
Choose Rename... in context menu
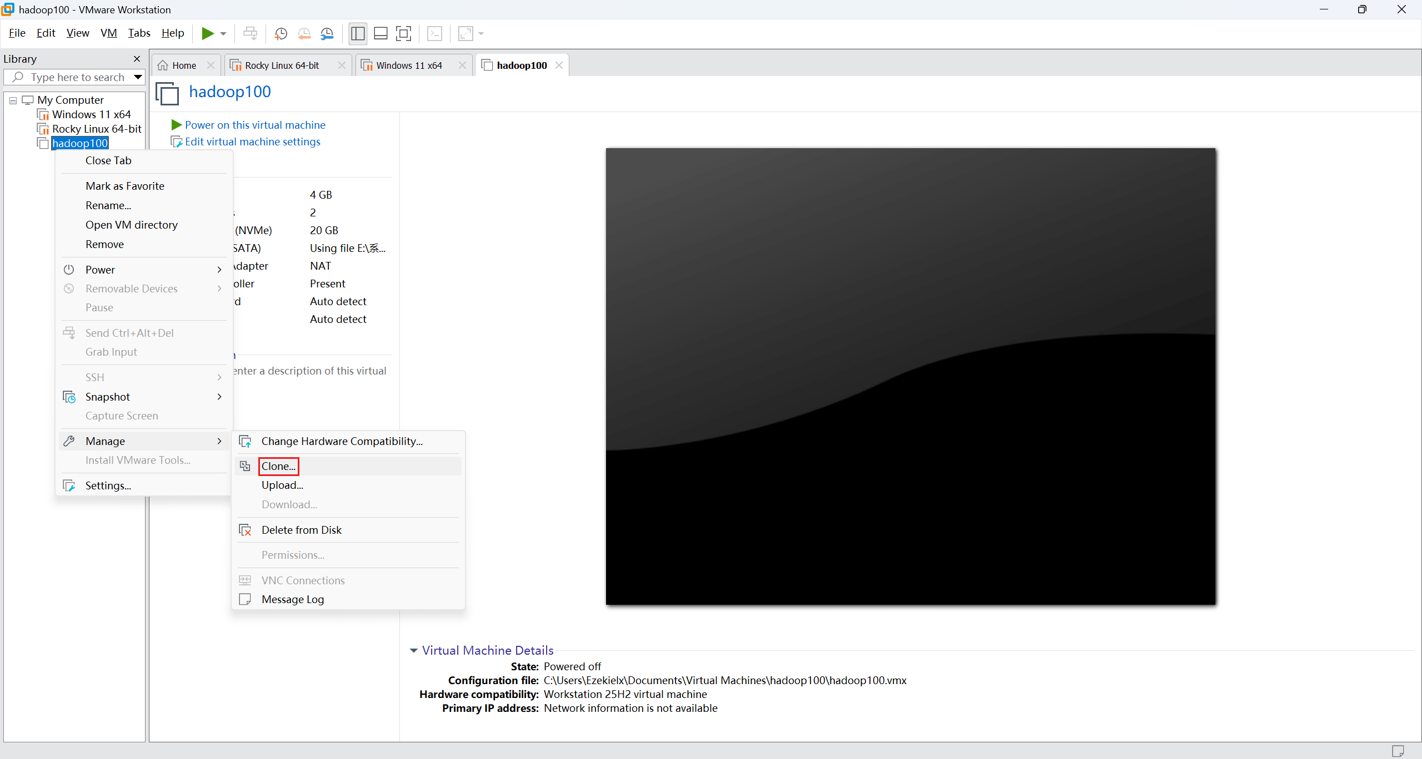[144, 206]
